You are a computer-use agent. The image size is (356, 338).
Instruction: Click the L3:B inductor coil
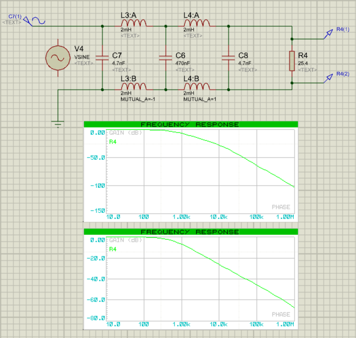point(133,87)
